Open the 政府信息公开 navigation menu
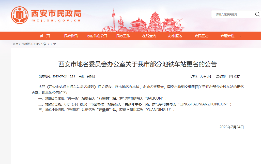Image resolution: width=261 pixels, height=164 pixels. tap(97, 36)
